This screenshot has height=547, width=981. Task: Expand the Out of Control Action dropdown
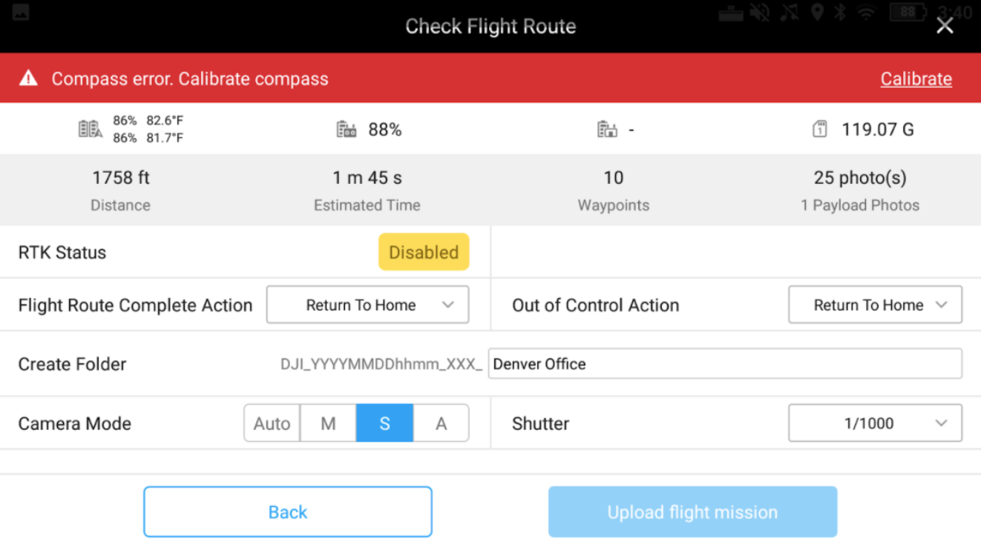(x=875, y=305)
